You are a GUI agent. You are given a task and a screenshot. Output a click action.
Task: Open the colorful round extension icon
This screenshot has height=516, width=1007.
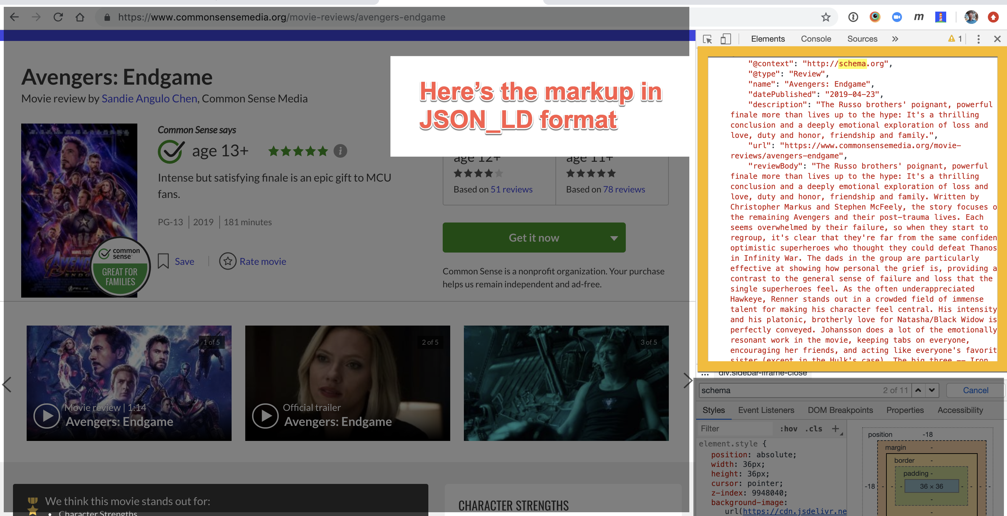coord(875,17)
